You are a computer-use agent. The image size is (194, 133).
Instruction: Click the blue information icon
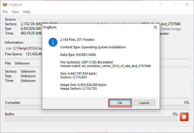(x=53, y=42)
